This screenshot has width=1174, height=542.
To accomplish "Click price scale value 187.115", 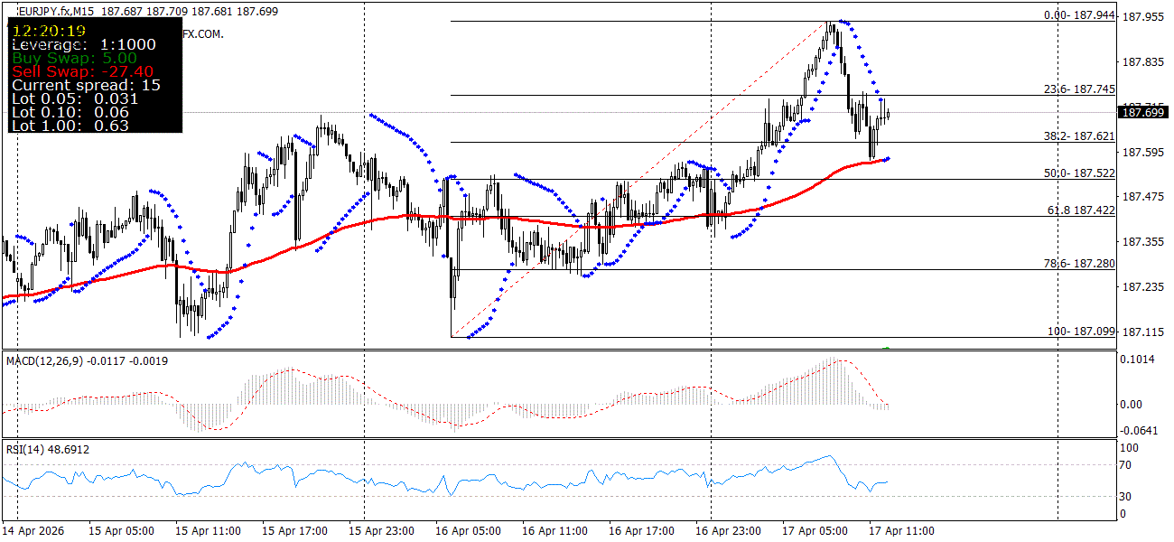I will point(1142,332).
